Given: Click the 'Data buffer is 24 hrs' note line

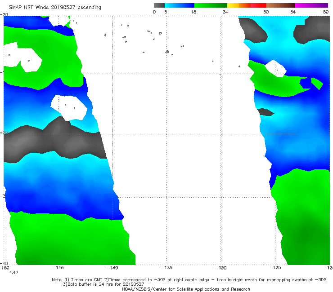Looking at the screenshot, I should pos(103,284).
